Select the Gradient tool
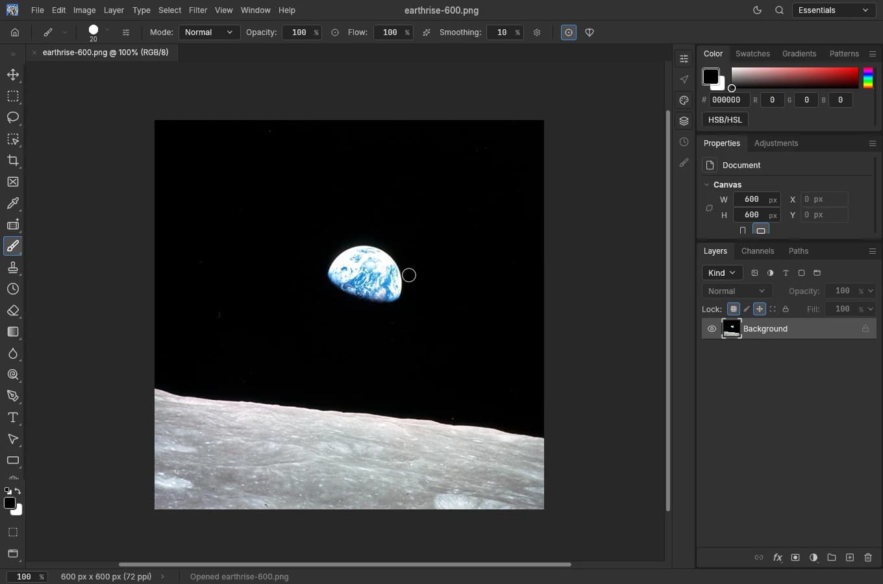The width and height of the screenshot is (883, 584). (x=13, y=332)
